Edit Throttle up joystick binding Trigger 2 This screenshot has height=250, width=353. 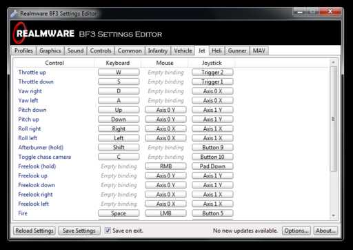212,73
